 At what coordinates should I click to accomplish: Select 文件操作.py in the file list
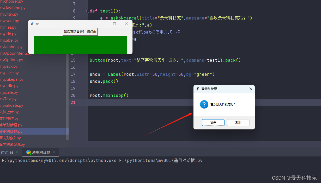(x=9, y=118)
